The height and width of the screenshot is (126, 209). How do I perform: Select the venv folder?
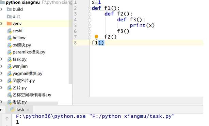pos(17,24)
